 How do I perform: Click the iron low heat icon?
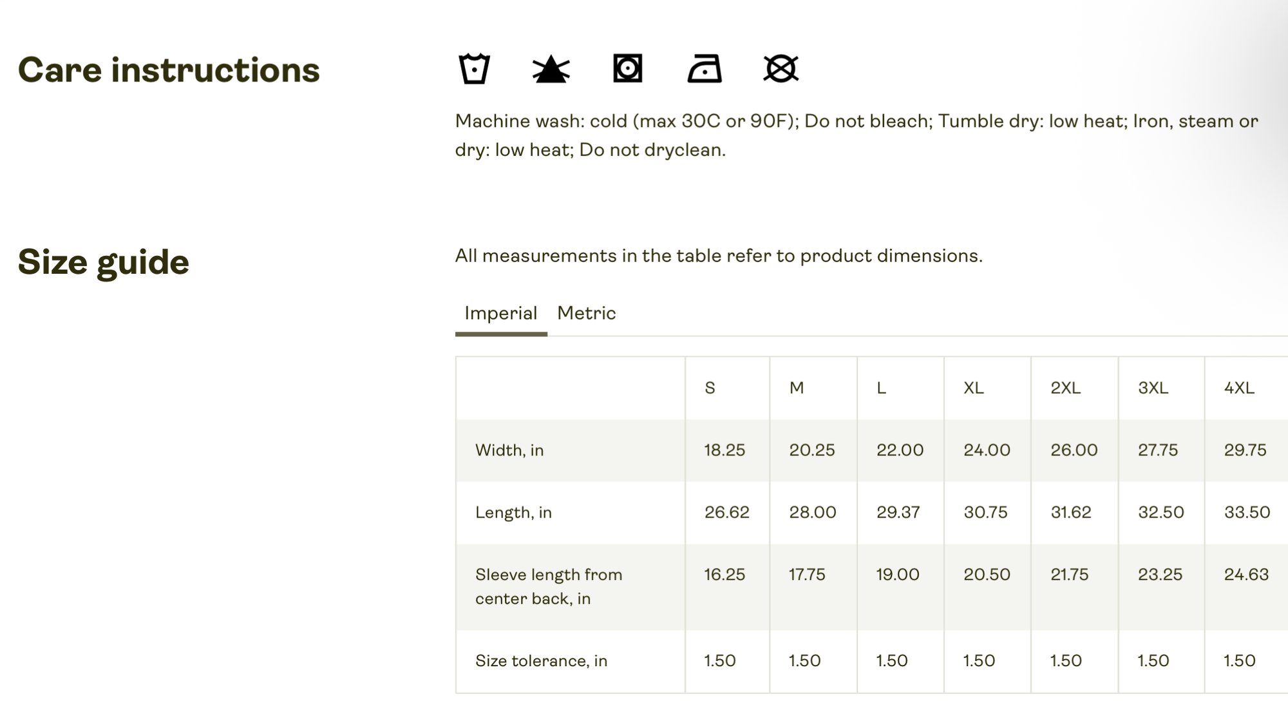tap(705, 69)
